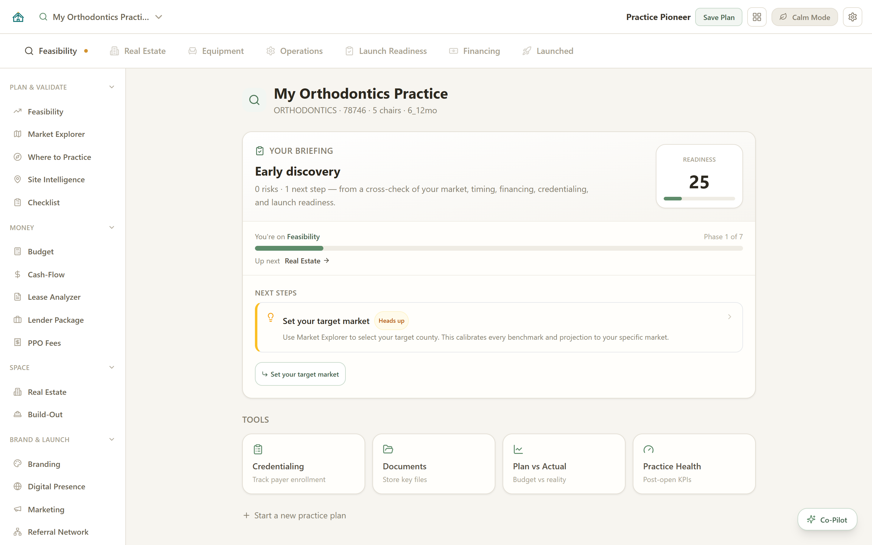Collapse the Plan & Validate section
The image size is (872, 545).
[112, 87]
